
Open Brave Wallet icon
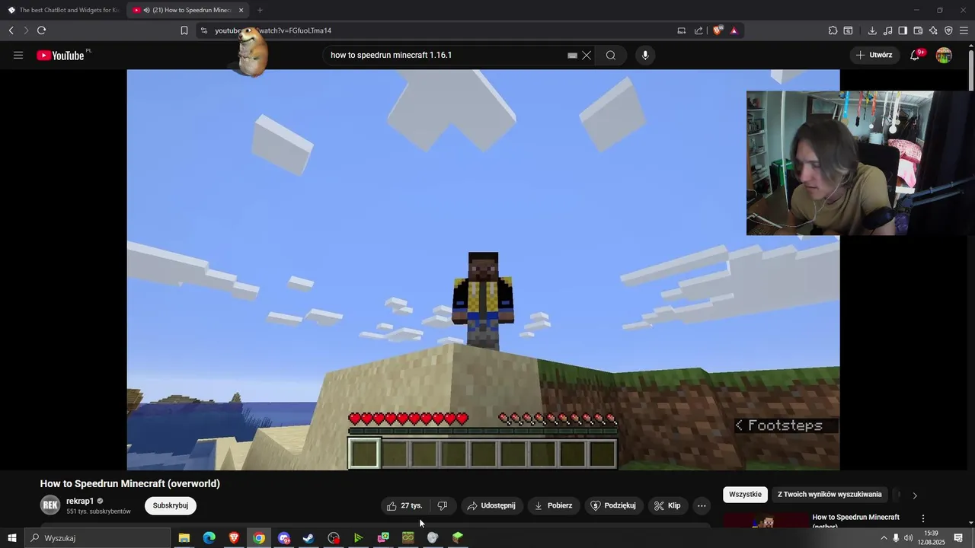918,30
